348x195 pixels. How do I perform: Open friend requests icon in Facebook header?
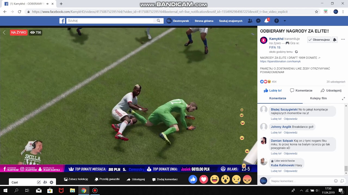click(250, 21)
